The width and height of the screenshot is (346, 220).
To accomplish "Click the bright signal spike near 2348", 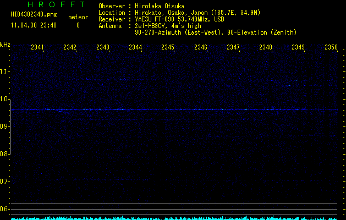I will pos(273,108).
